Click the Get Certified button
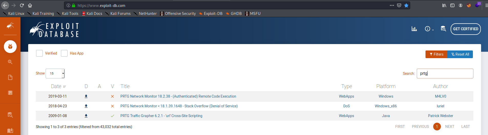The width and height of the screenshot is (488, 135). 465,29
